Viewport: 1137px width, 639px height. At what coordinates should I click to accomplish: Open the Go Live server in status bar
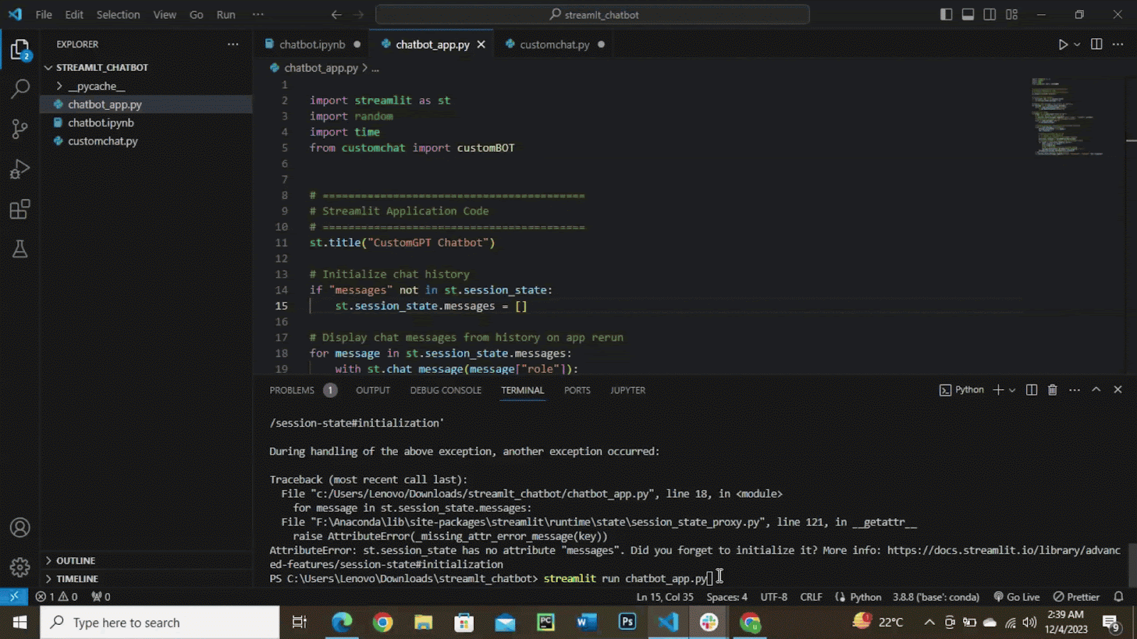point(1016,597)
